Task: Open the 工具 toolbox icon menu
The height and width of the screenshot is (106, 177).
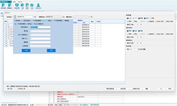Action: pyautogui.click(x=22, y=6)
